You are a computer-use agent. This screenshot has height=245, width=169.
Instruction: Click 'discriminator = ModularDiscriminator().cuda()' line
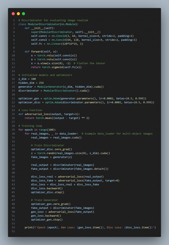pyautogui.click(x=54, y=91)
